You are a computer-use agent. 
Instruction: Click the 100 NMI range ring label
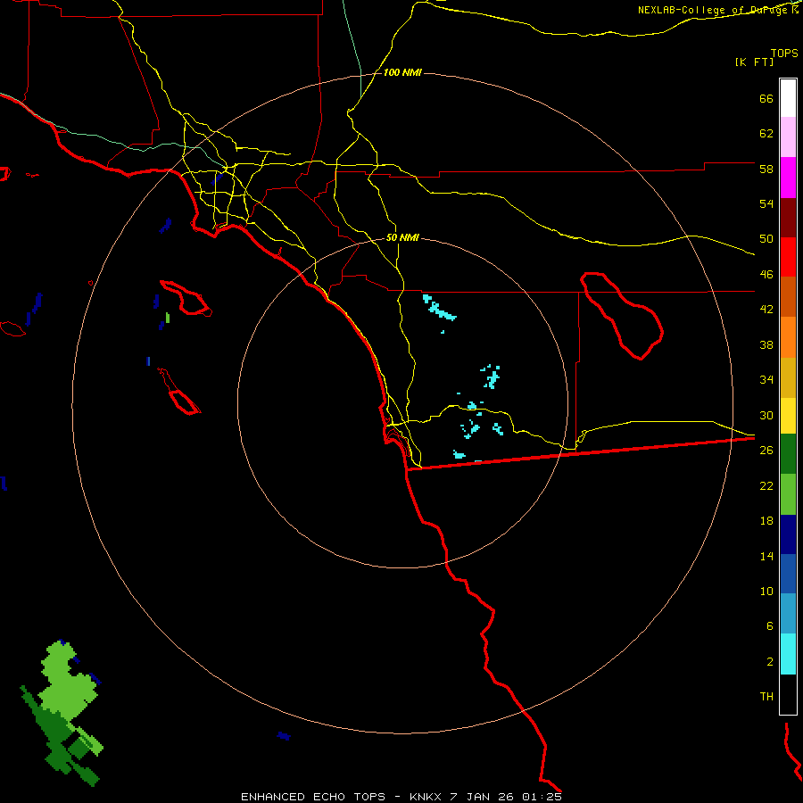pyautogui.click(x=402, y=73)
